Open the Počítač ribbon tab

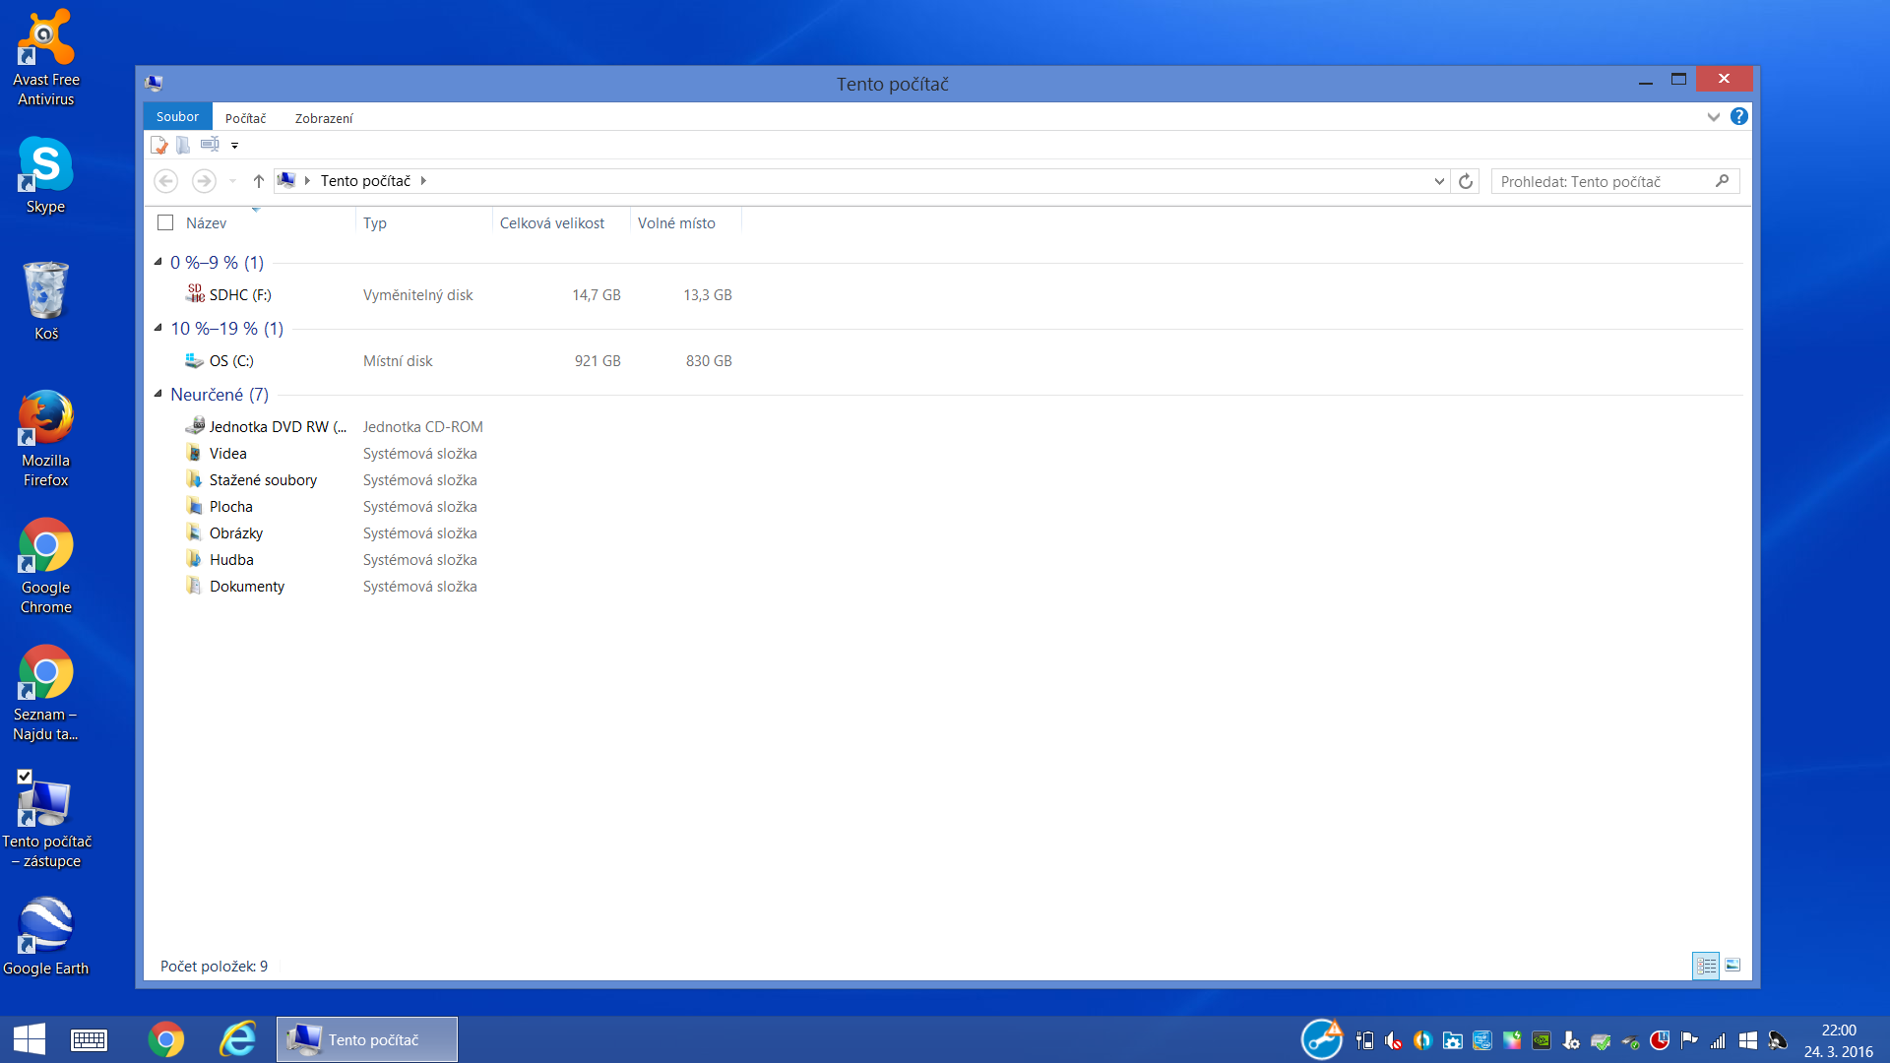(245, 118)
